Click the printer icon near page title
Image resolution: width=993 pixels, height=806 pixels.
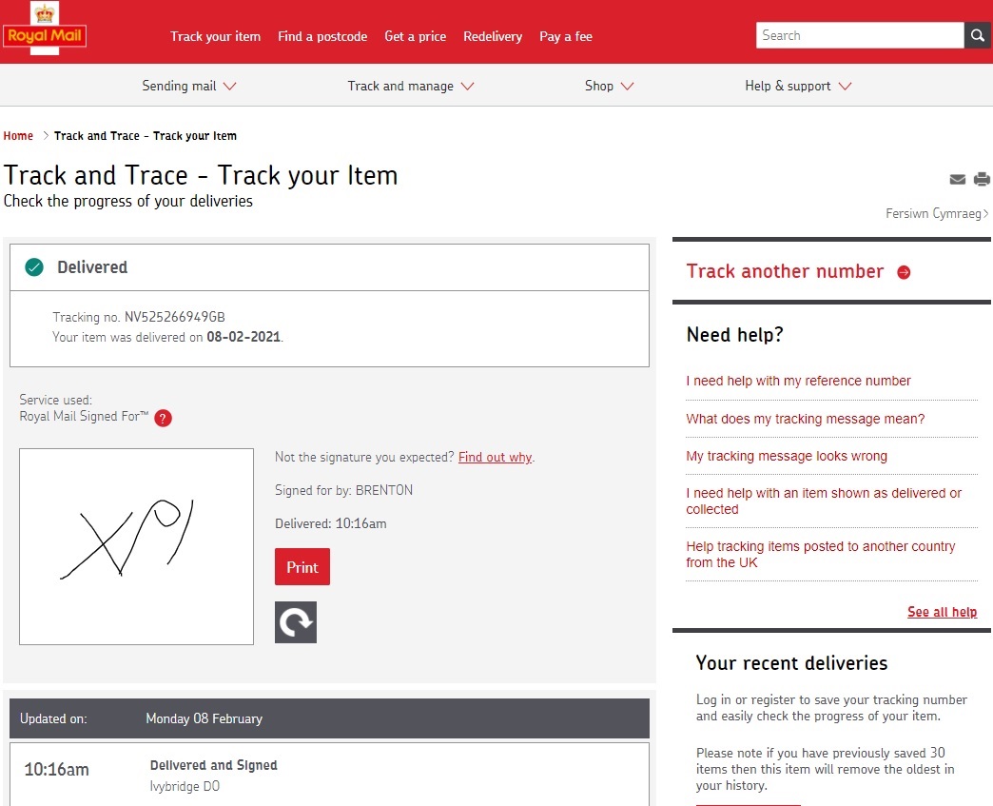(x=982, y=180)
